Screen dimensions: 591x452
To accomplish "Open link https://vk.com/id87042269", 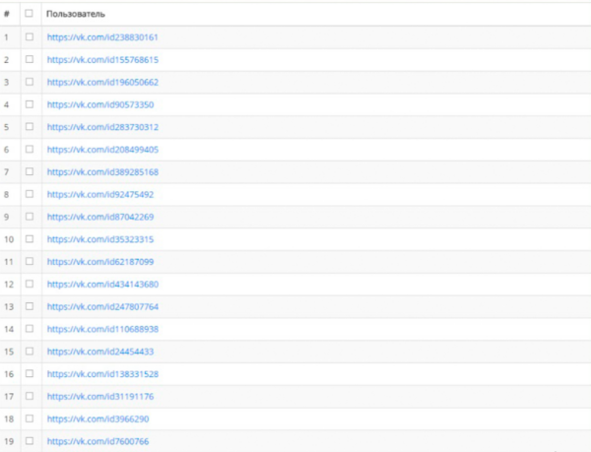I will (100, 217).
